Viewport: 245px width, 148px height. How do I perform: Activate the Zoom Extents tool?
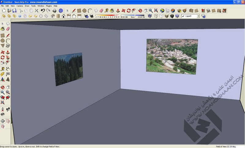(x=156, y=11)
